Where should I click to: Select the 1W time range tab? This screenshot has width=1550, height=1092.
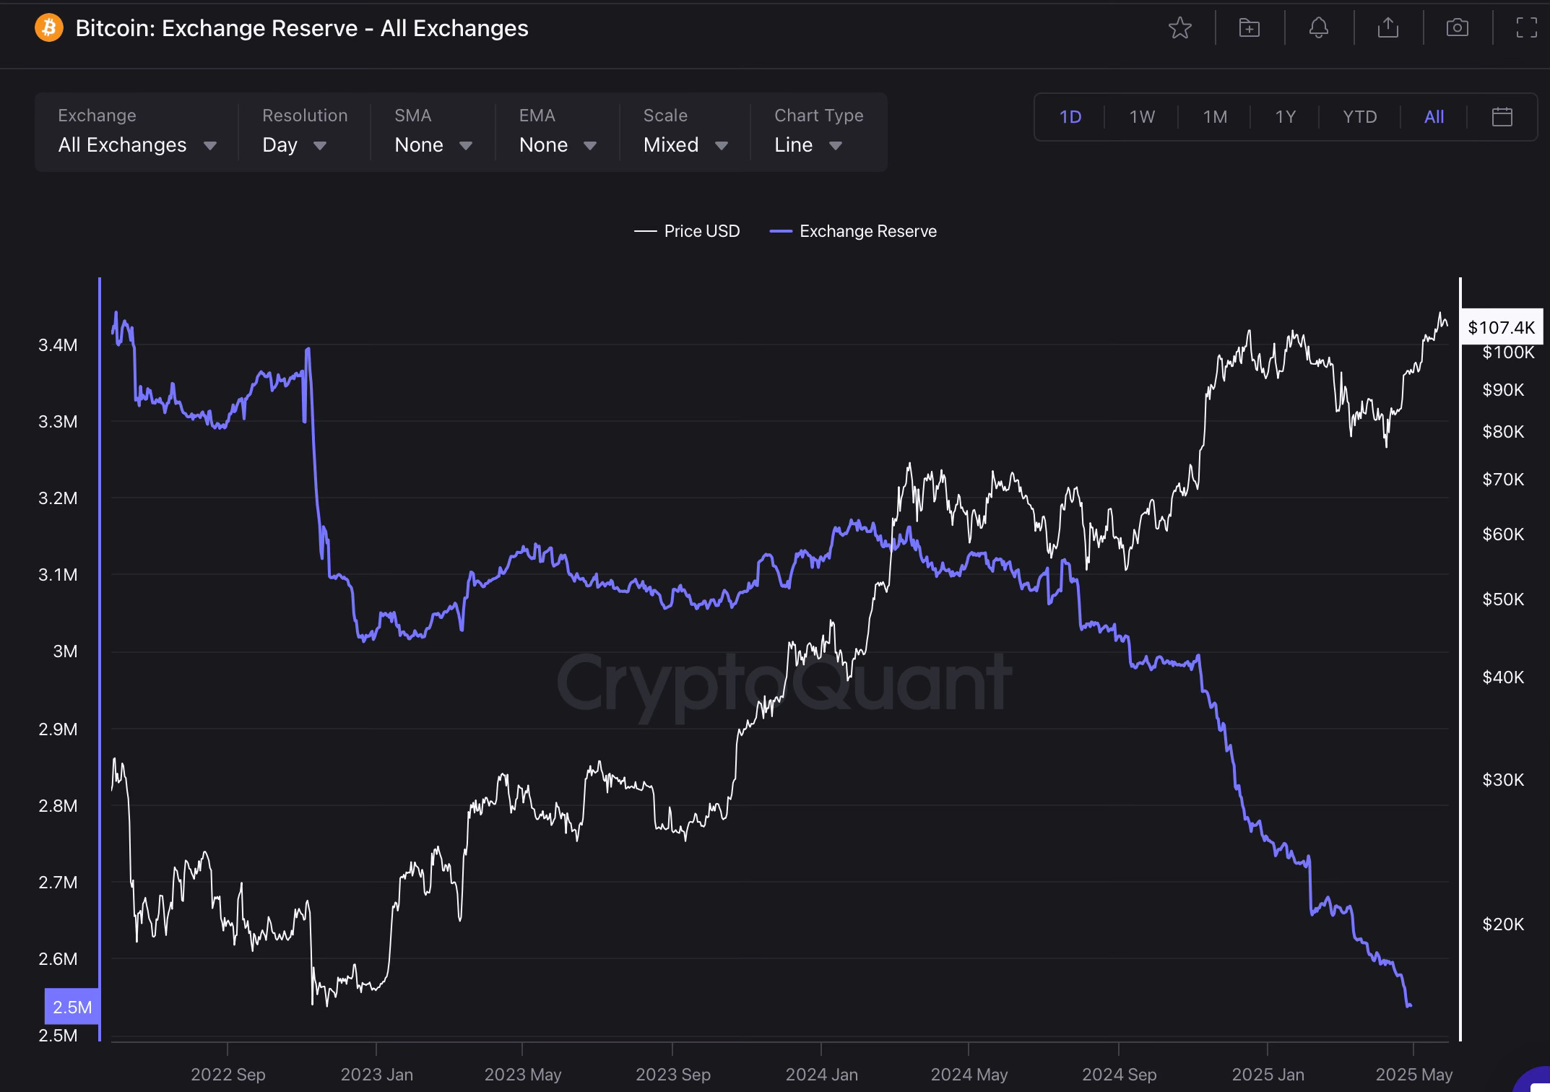[1142, 117]
